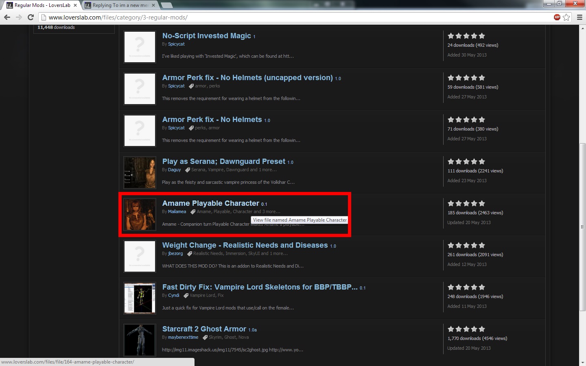Screen dimensions: 586x366
Task: Click the Vampire Lord tag
Action: point(203,295)
